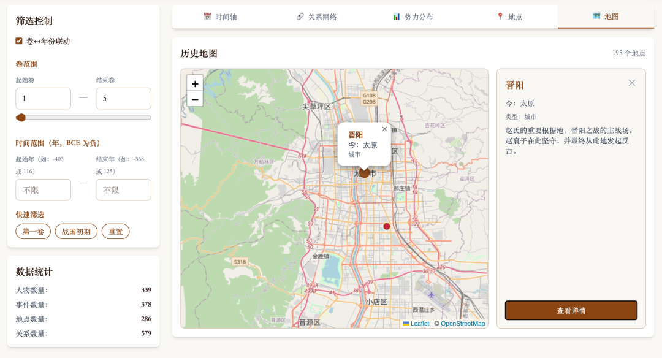Image resolution: width=662 pixels, height=358 pixels.
Task: Switch to the 时间轴 tab
Action: [x=220, y=17]
